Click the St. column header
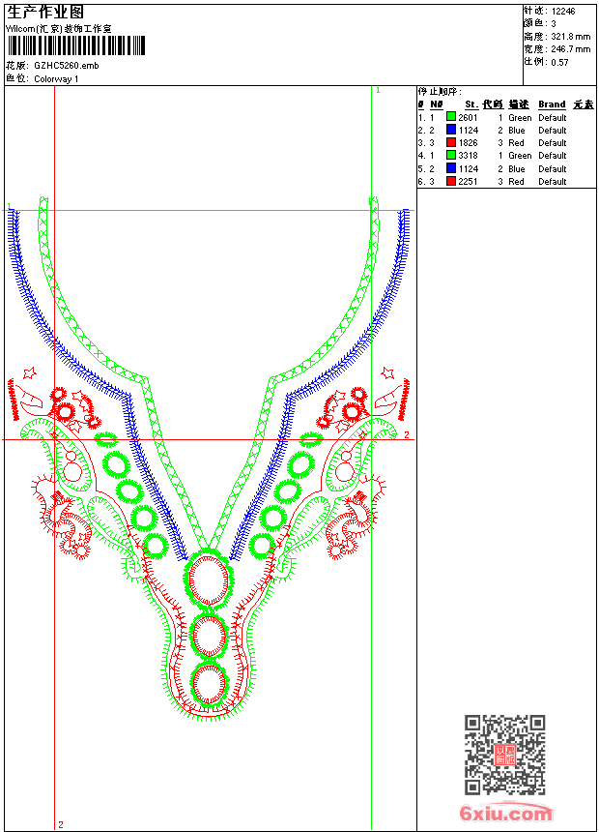Screen dimensions: 599x832 pos(471,104)
